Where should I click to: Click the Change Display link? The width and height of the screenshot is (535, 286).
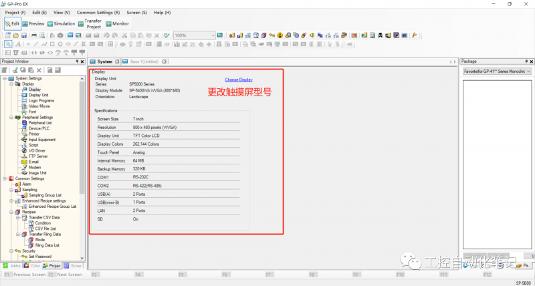pyautogui.click(x=239, y=80)
